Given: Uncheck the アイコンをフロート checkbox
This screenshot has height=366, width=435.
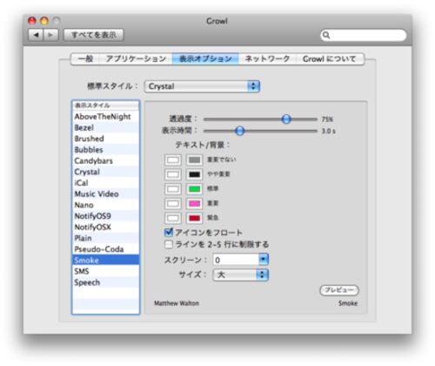Looking at the screenshot, I should tap(169, 233).
